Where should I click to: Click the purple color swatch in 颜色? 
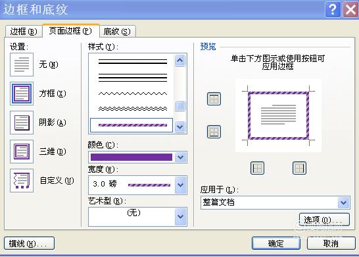point(132,157)
